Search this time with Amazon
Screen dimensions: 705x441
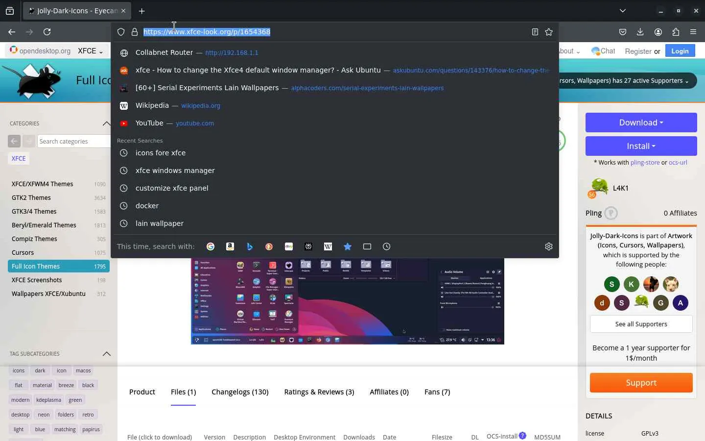(230, 246)
